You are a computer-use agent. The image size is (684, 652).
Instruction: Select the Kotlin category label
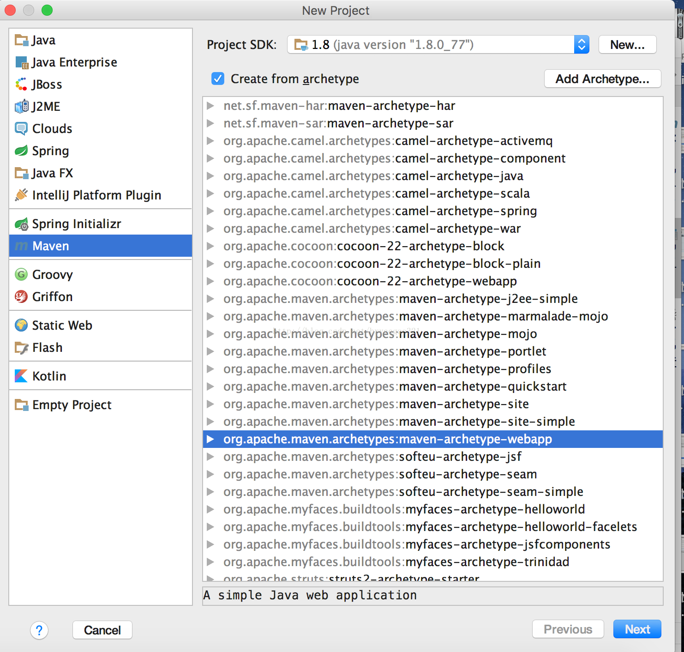49,376
